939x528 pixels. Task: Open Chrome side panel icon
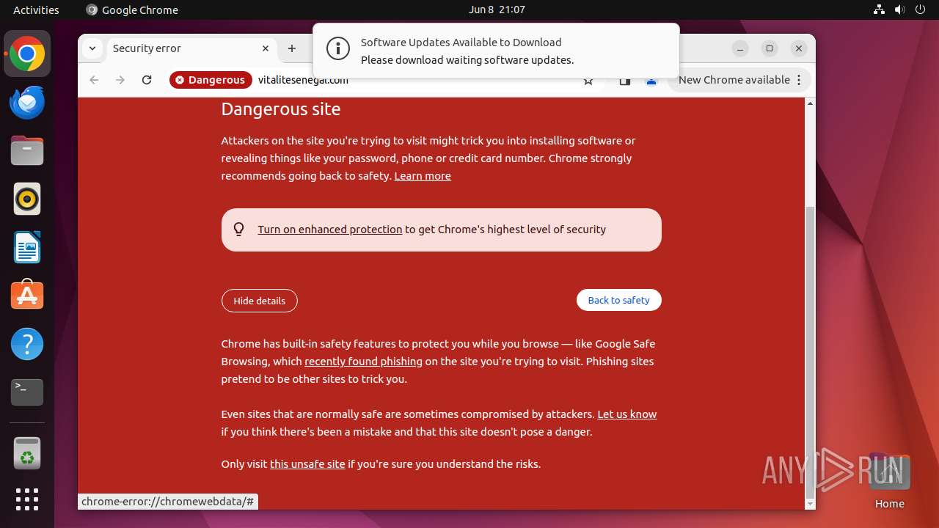pos(625,81)
